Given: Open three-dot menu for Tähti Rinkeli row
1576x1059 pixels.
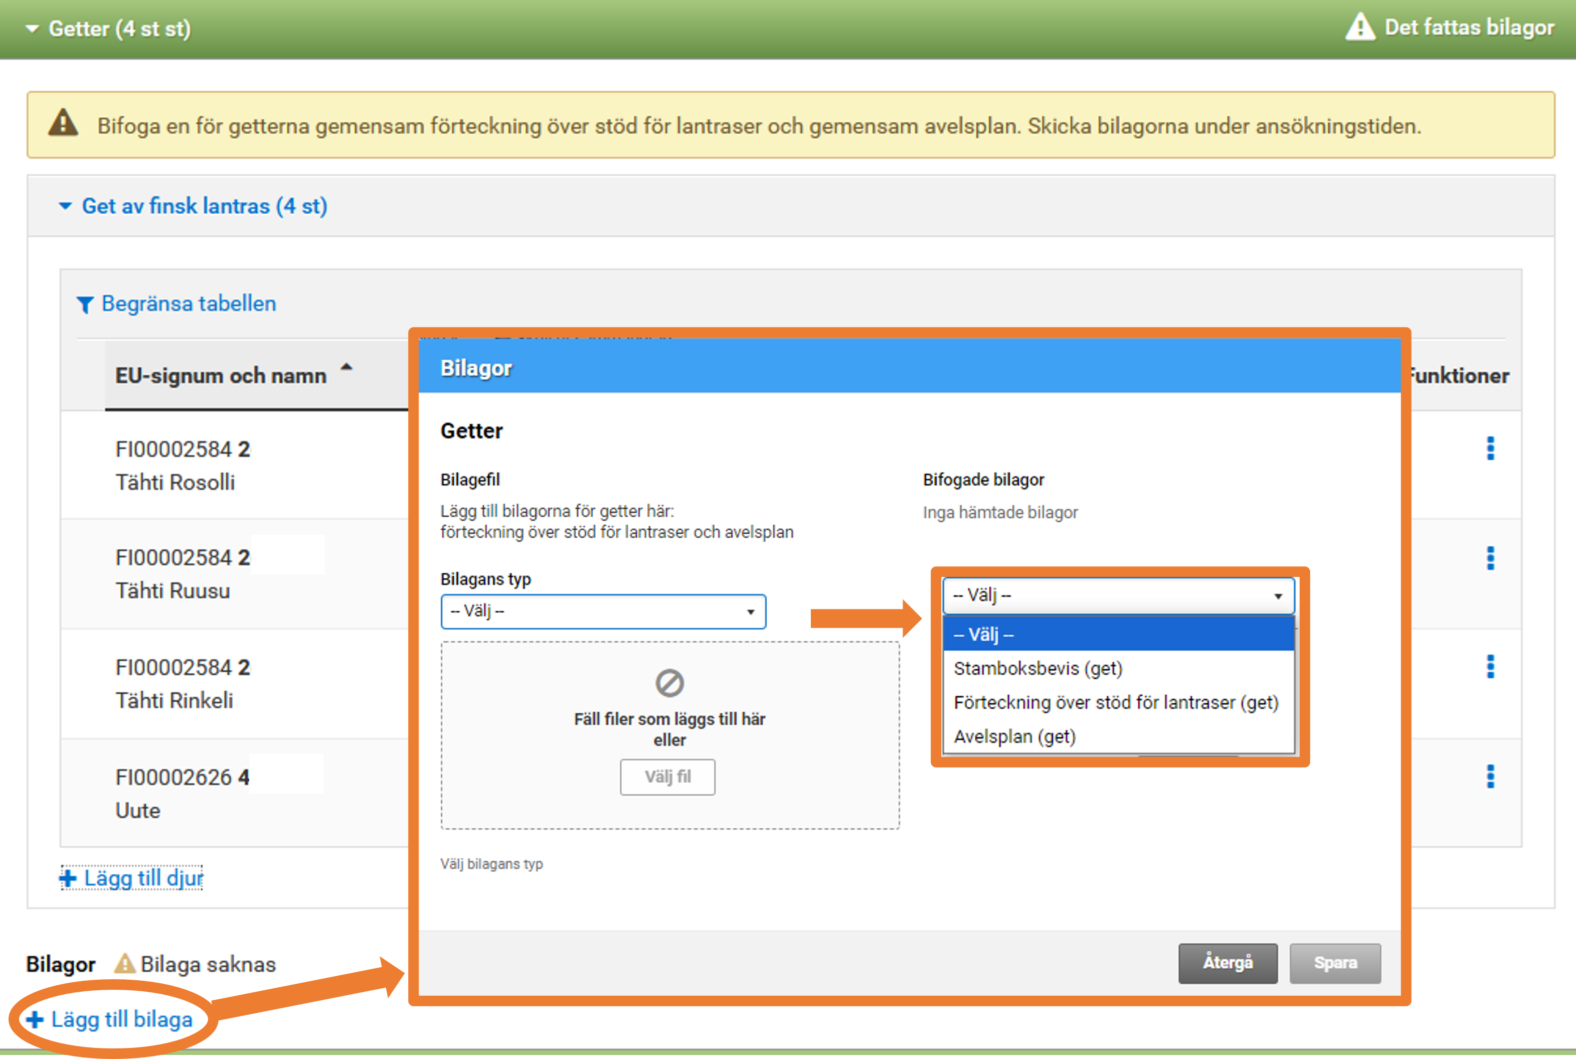Looking at the screenshot, I should point(1490,667).
